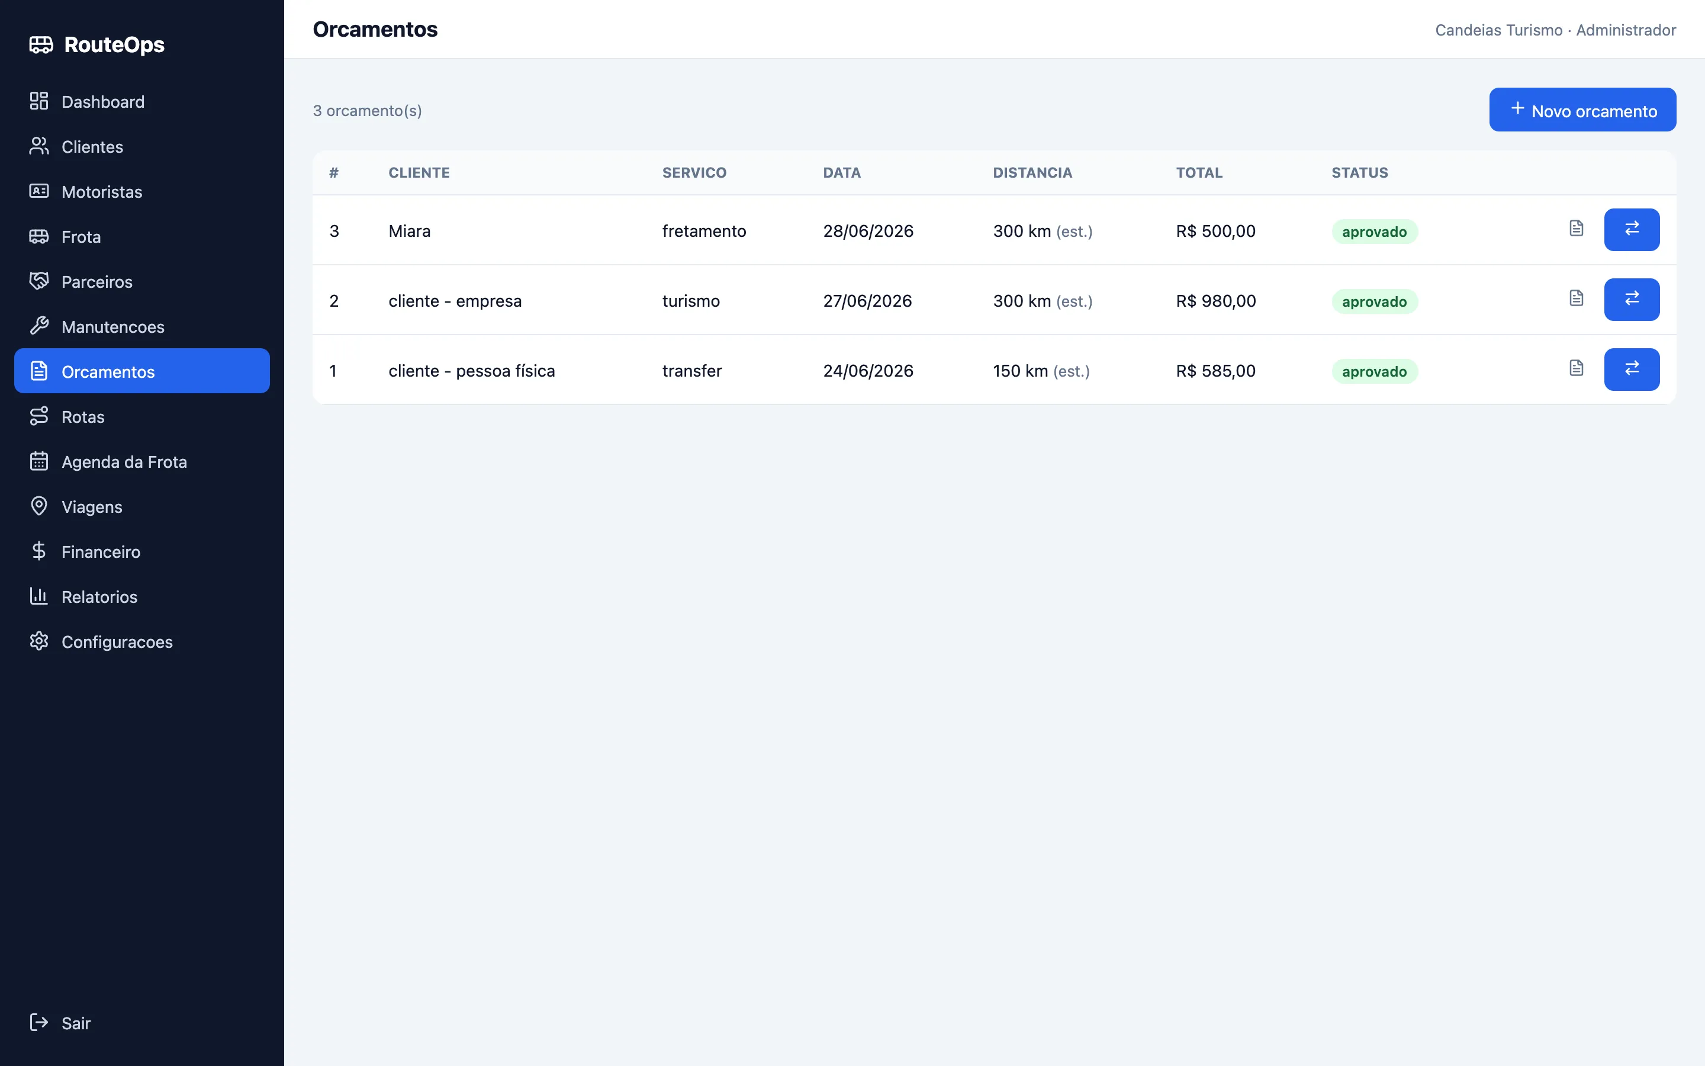Click the CLIENTE column header

coord(419,173)
